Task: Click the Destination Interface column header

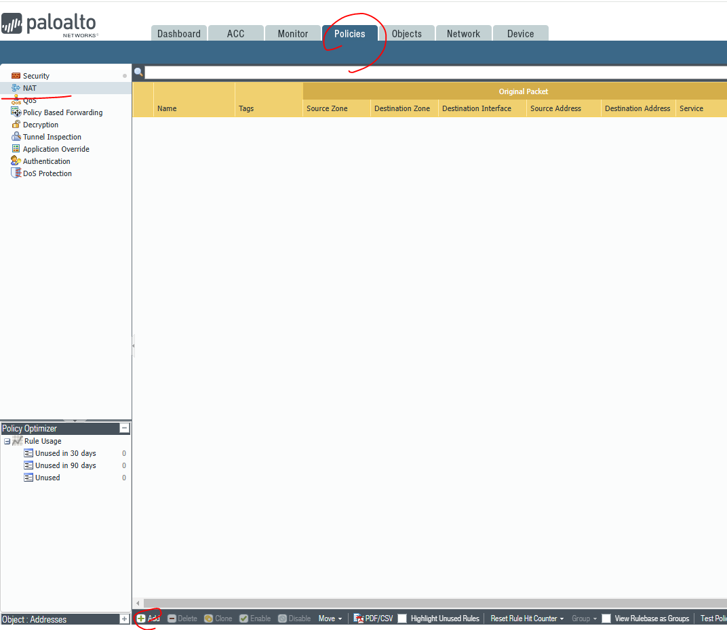Action: 482,108
